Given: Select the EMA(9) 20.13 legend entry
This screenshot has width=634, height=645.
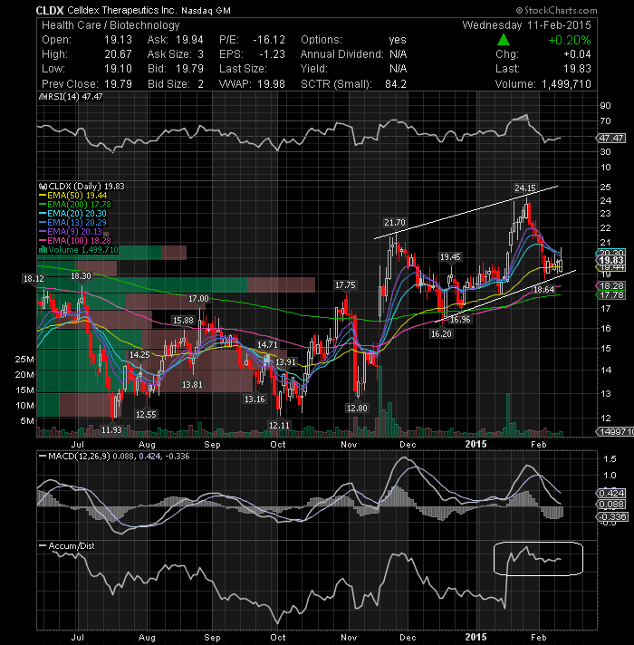Looking at the screenshot, I should (71, 232).
